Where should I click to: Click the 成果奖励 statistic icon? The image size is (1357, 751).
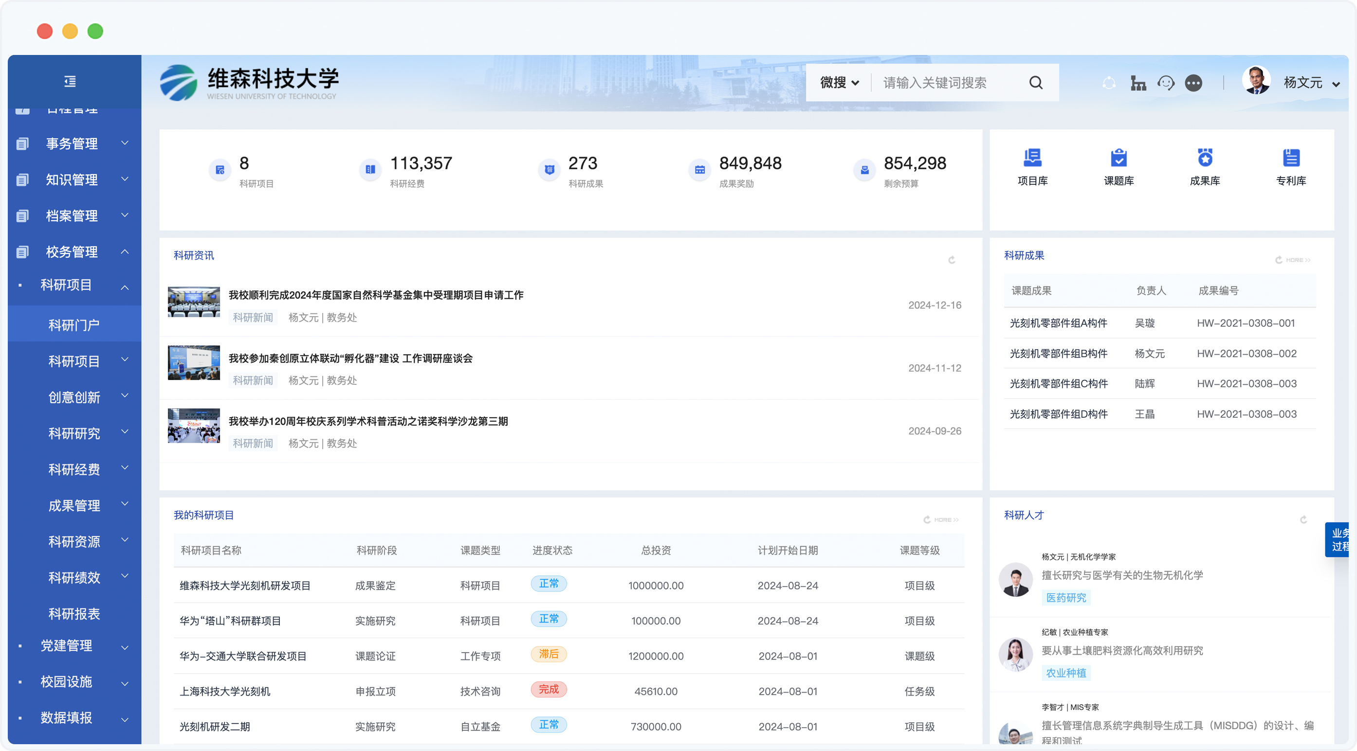[699, 169]
